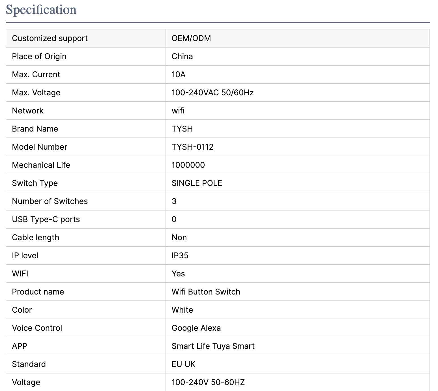Click the EU UK standard value
Image resolution: width=438 pixels, height=391 pixels.
(183, 364)
